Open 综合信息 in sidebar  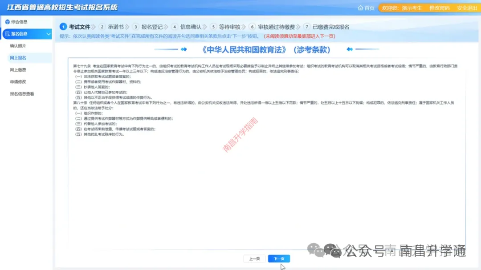click(19, 22)
